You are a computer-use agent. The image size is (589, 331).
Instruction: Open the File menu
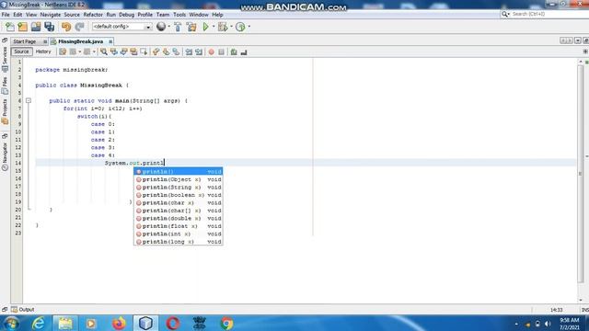6,15
